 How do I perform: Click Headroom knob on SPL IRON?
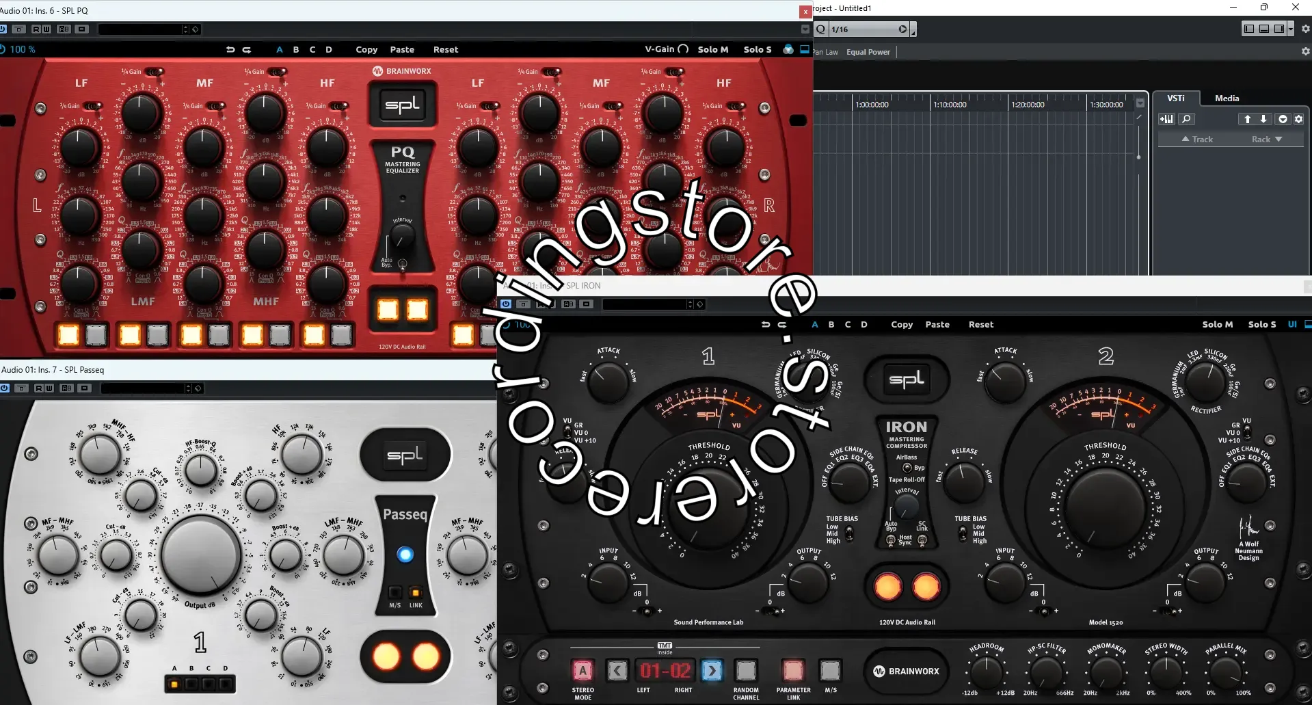(986, 672)
